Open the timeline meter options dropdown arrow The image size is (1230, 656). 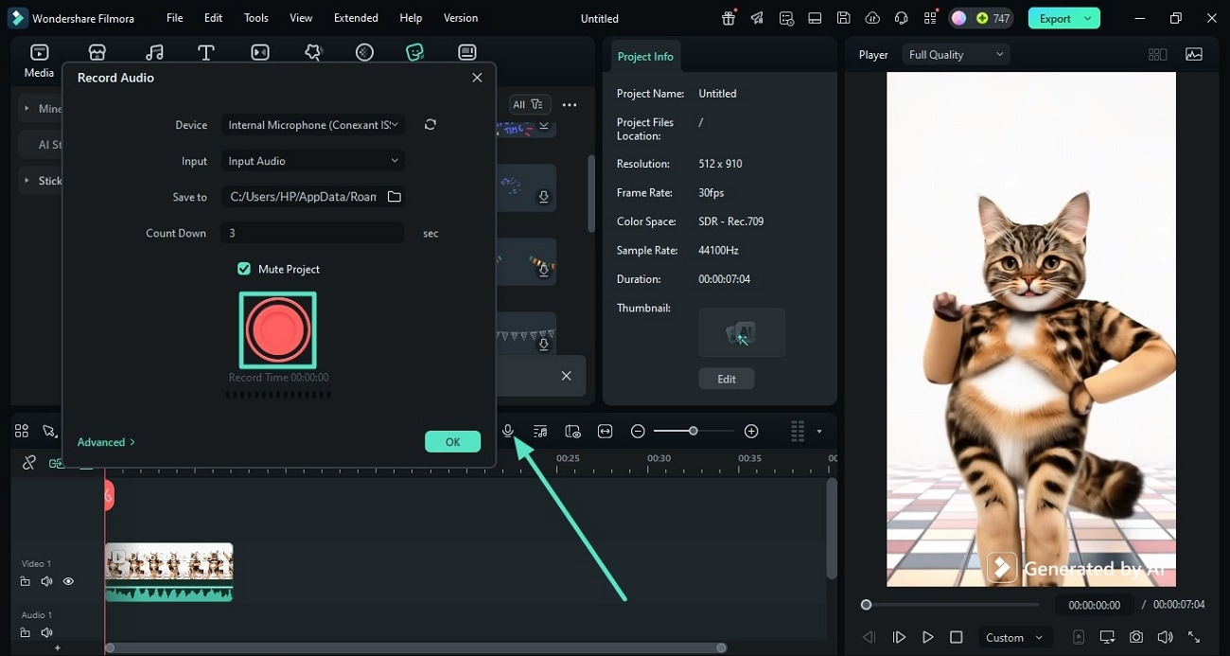click(818, 432)
